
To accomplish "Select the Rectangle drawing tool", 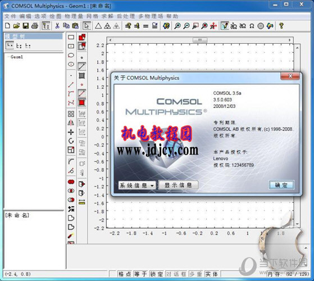I will [x=71, y=37].
